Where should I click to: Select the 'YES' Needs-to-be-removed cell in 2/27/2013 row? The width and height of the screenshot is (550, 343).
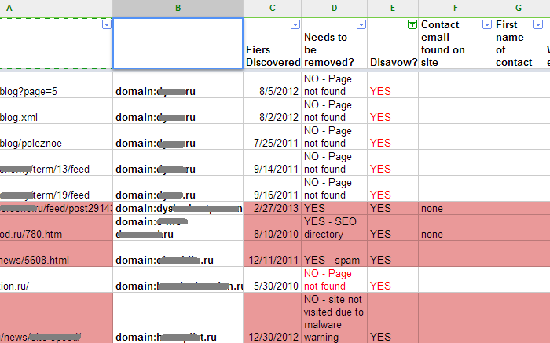[334, 208]
